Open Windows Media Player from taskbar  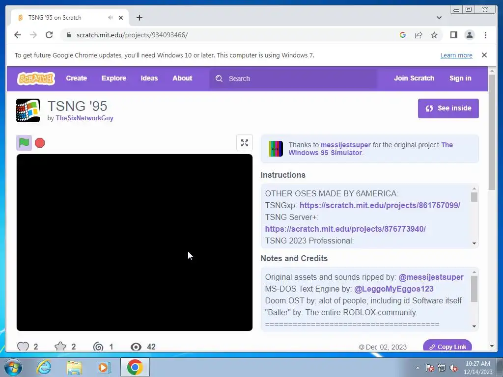coord(104,367)
